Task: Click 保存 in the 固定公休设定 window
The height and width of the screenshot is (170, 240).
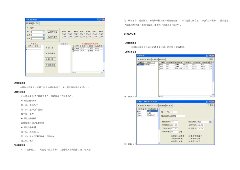Action: (x=29, y=23)
